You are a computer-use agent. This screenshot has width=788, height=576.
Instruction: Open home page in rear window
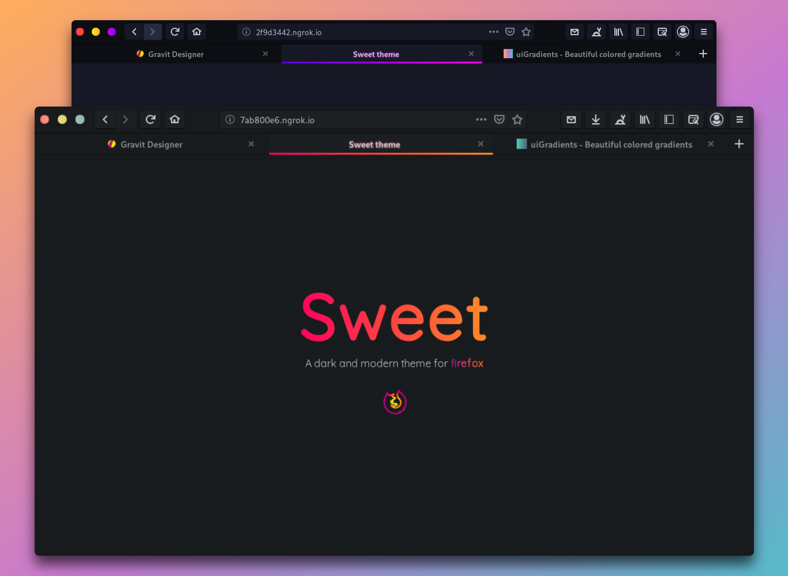(197, 32)
